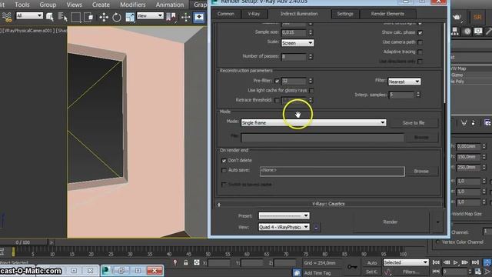Screen dimensions: 492x277
Task: Select the Select Object cursor tool
Action: tap(49, 17)
